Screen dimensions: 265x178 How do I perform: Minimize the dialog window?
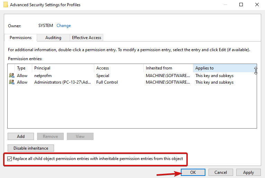coord(226,4)
